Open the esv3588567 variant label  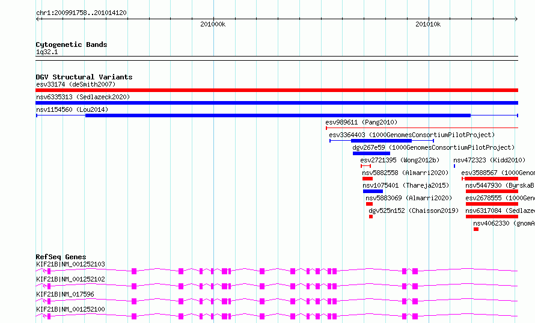click(498, 173)
